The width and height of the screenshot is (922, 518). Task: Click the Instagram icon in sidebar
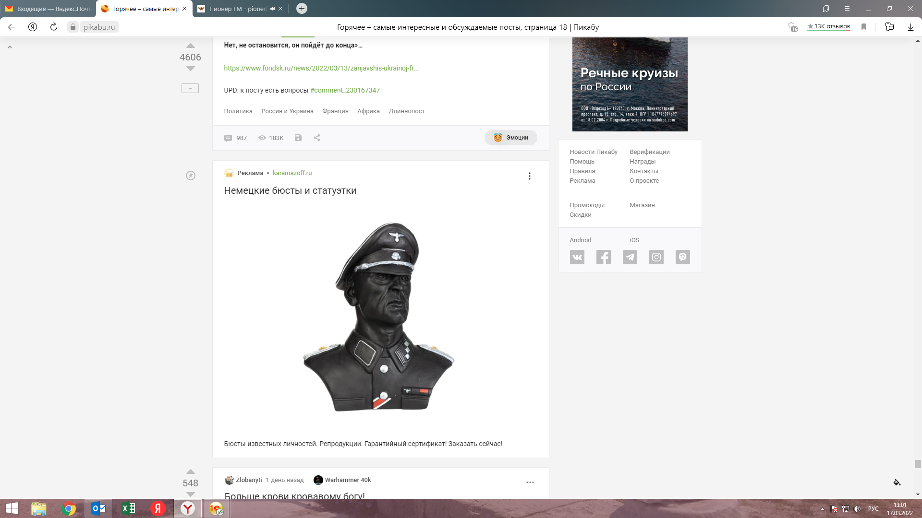tap(656, 257)
